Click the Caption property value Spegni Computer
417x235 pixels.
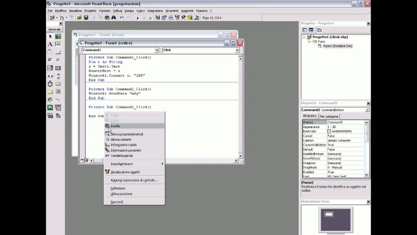coord(346,140)
